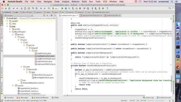Click the Attach debugger to process icon
181x102 pixels.
tap(73, 8)
